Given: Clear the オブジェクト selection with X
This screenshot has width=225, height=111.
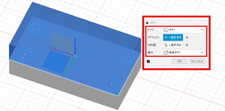Looking at the screenshot, I should (x=187, y=38).
